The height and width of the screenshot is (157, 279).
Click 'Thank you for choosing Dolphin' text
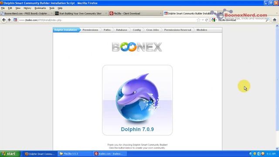(137, 145)
